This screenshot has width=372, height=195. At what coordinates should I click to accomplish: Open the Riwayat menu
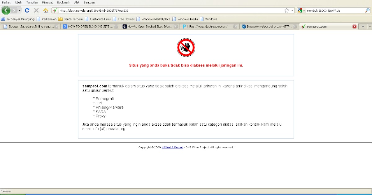48,2
